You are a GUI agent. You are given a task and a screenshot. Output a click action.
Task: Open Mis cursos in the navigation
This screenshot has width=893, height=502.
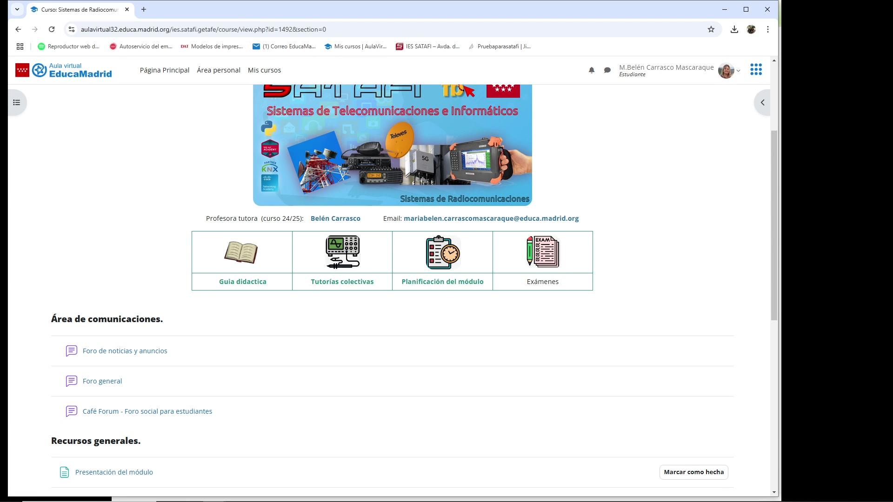coord(264,70)
